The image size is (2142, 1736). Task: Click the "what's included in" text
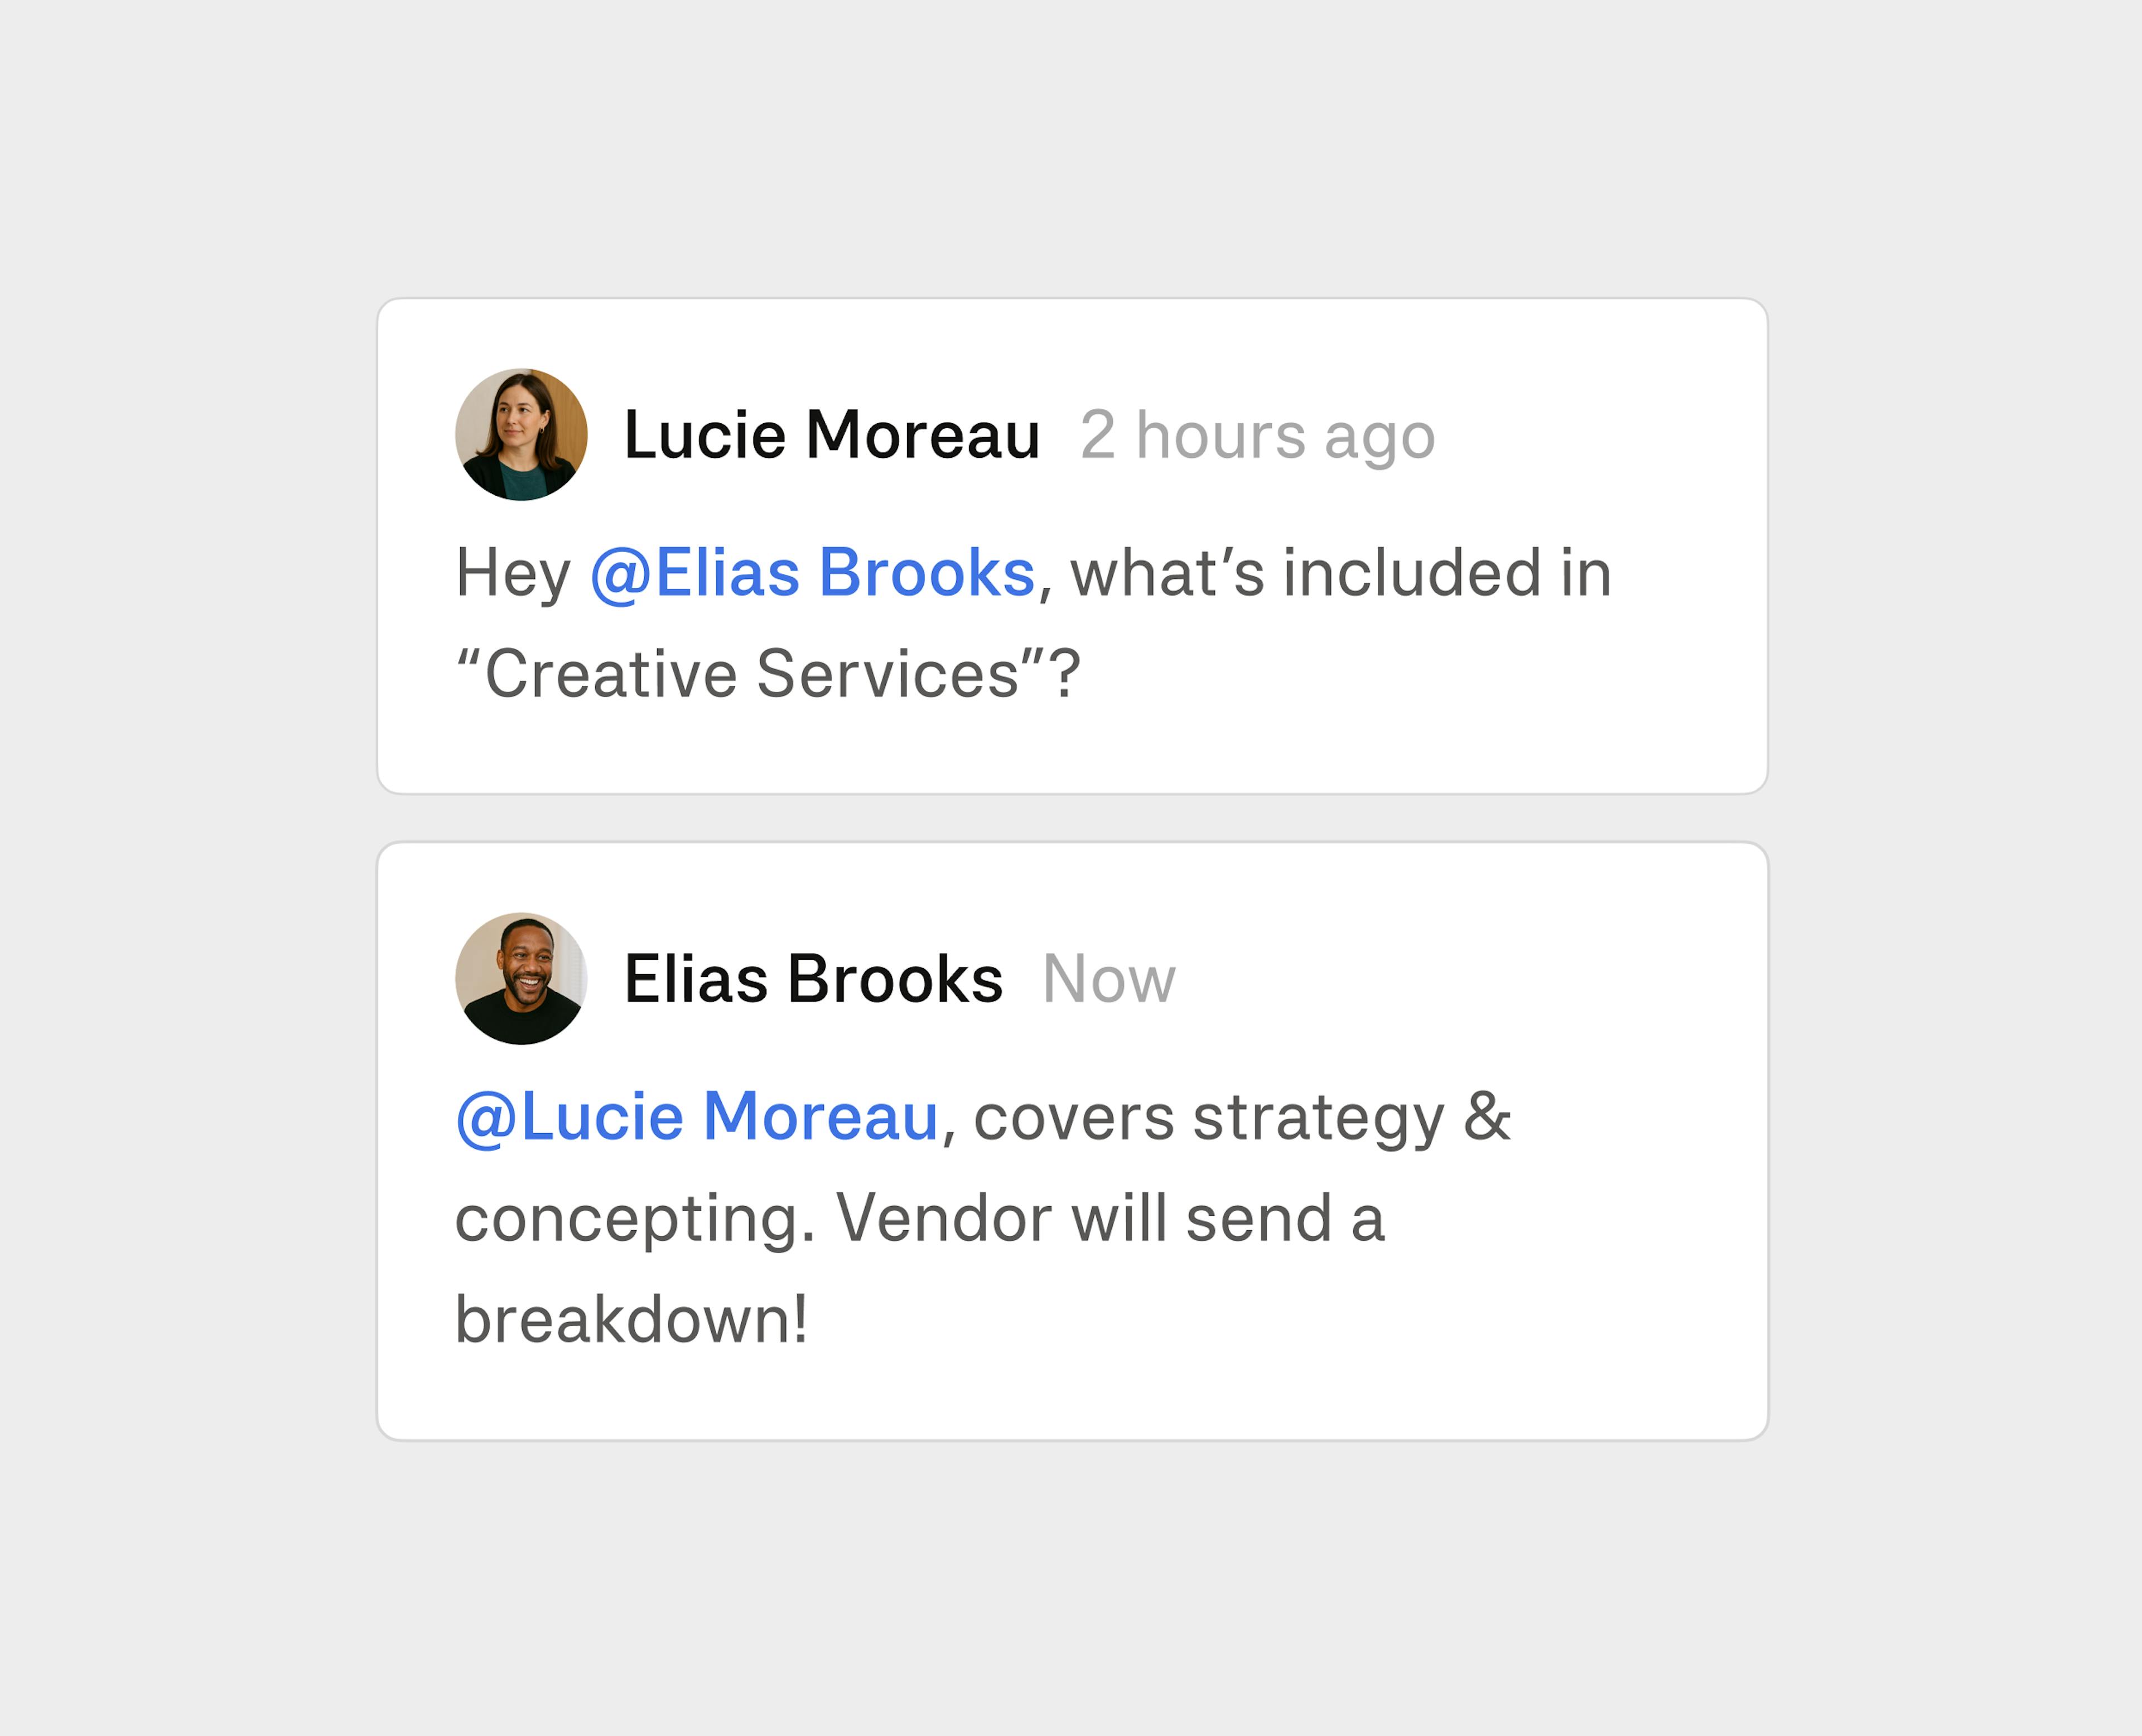pos(1341,573)
